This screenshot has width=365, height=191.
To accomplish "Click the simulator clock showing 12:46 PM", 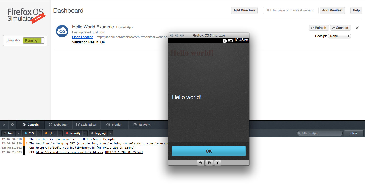I will pyautogui.click(x=241, y=40).
